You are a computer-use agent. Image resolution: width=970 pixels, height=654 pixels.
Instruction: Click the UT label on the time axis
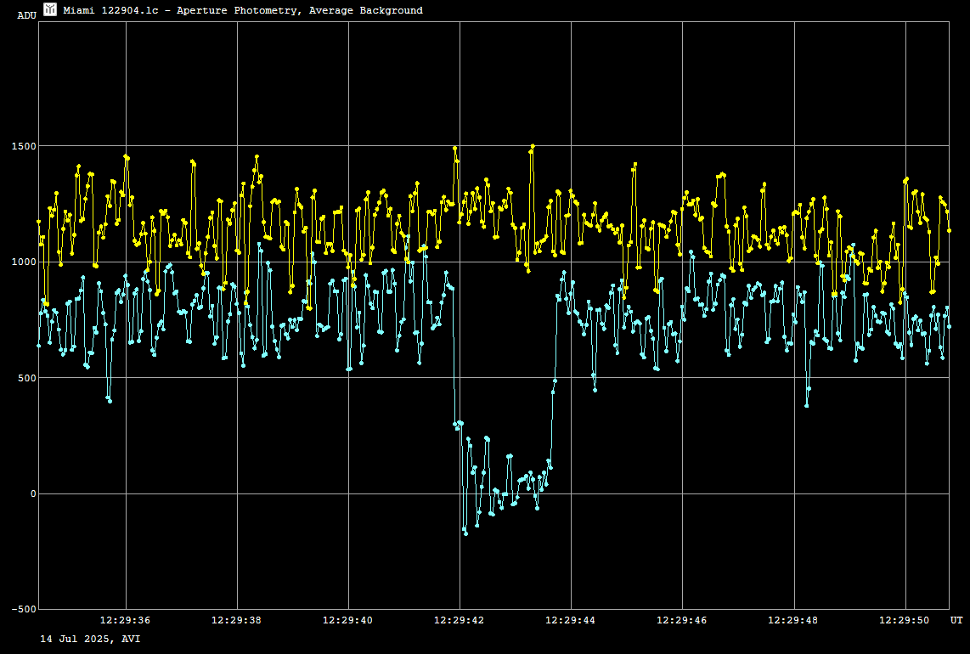(956, 621)
